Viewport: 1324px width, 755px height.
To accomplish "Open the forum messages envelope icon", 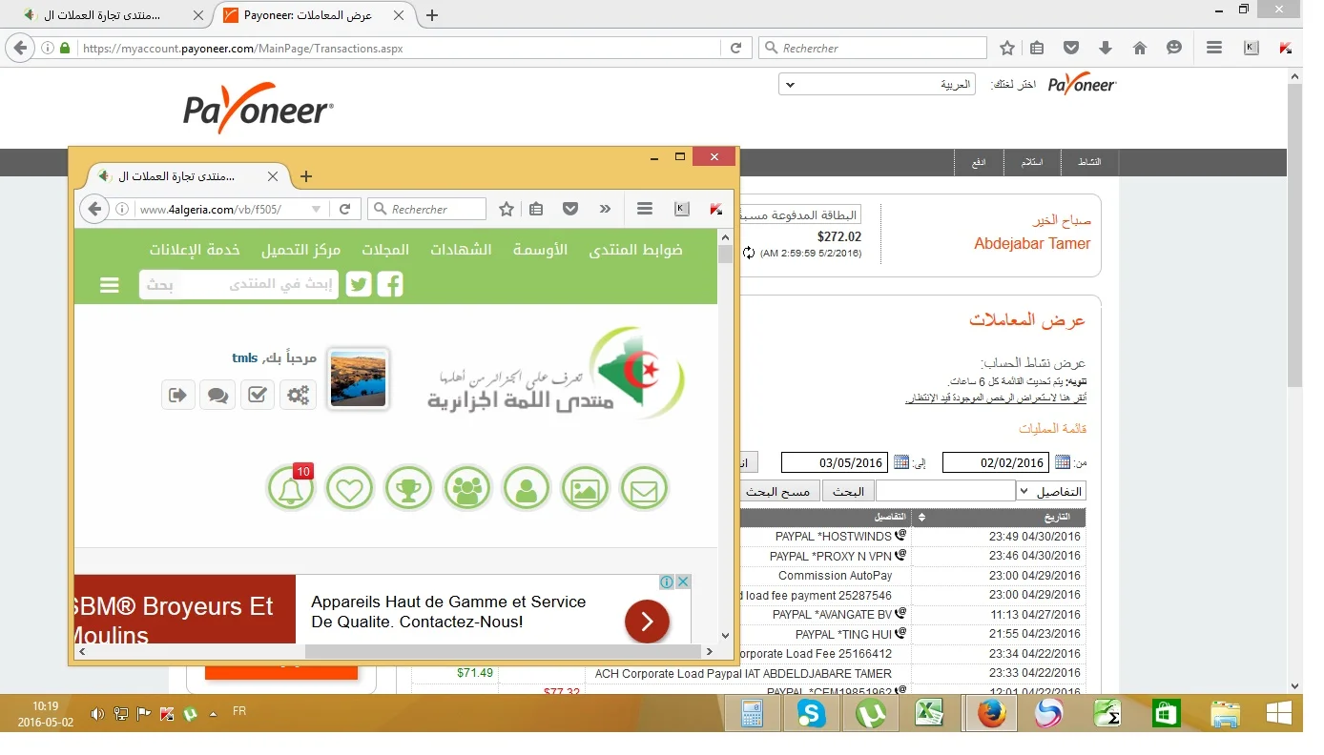I will [644, 489].
